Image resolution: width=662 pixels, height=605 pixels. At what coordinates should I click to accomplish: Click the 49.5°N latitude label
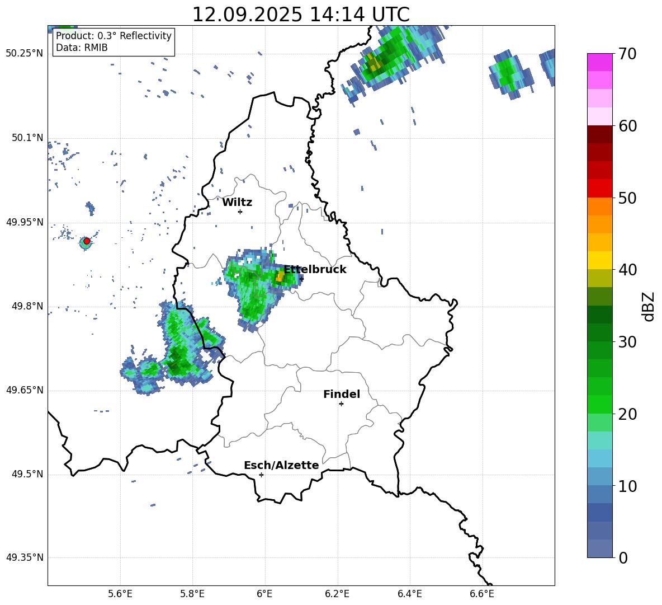28,474
